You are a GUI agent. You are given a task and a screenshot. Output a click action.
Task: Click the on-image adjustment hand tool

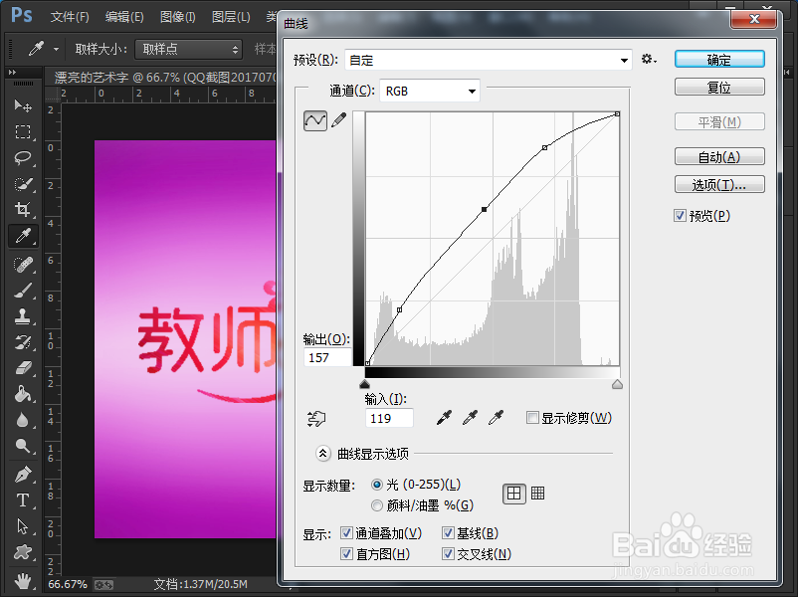pos(318,418)
